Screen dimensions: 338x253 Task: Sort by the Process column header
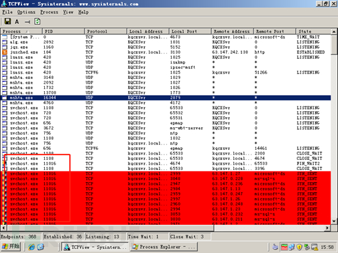tap(21, 31)
